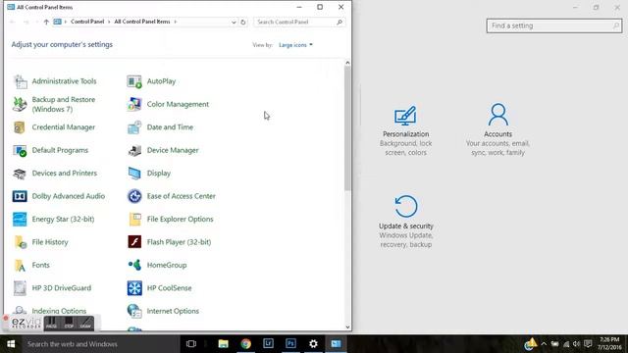This screenshot has width=628, height=353.
Task: Open the Fonts icon
Action: (20, 265)
